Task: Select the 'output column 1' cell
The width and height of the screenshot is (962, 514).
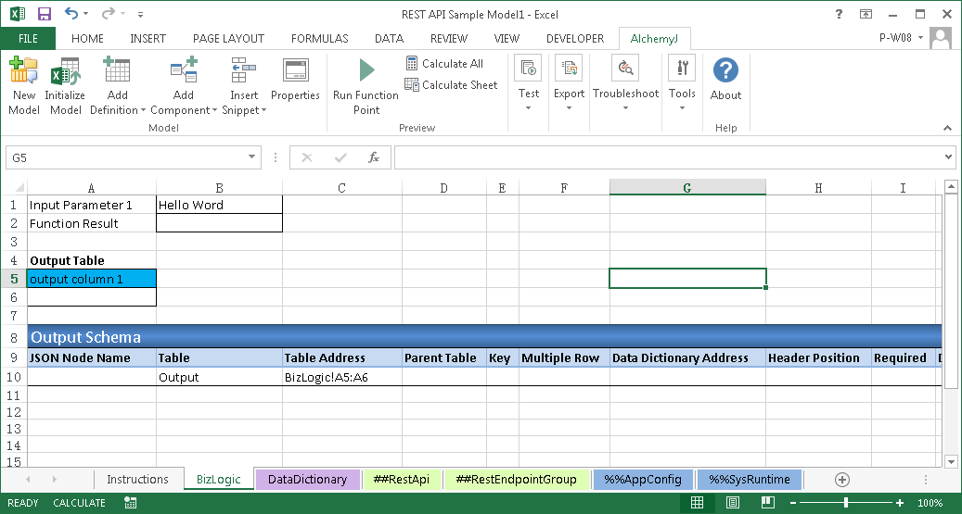Action: [92, 279]
